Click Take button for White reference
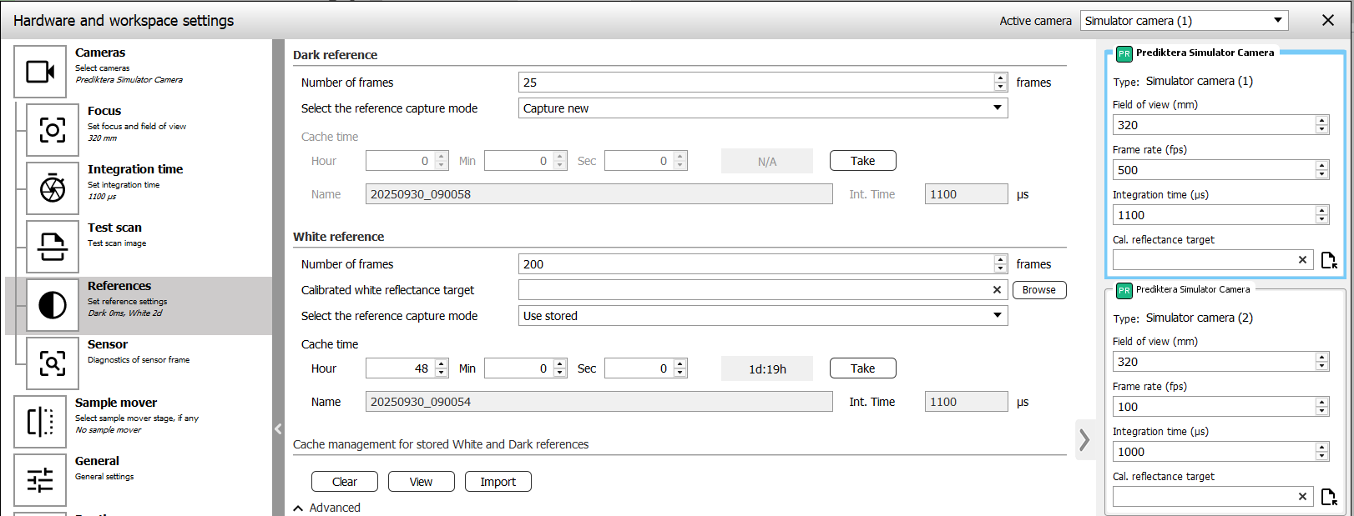This screenshot has height=516, width=1354. pyautogui.click(x=862, y=368)
